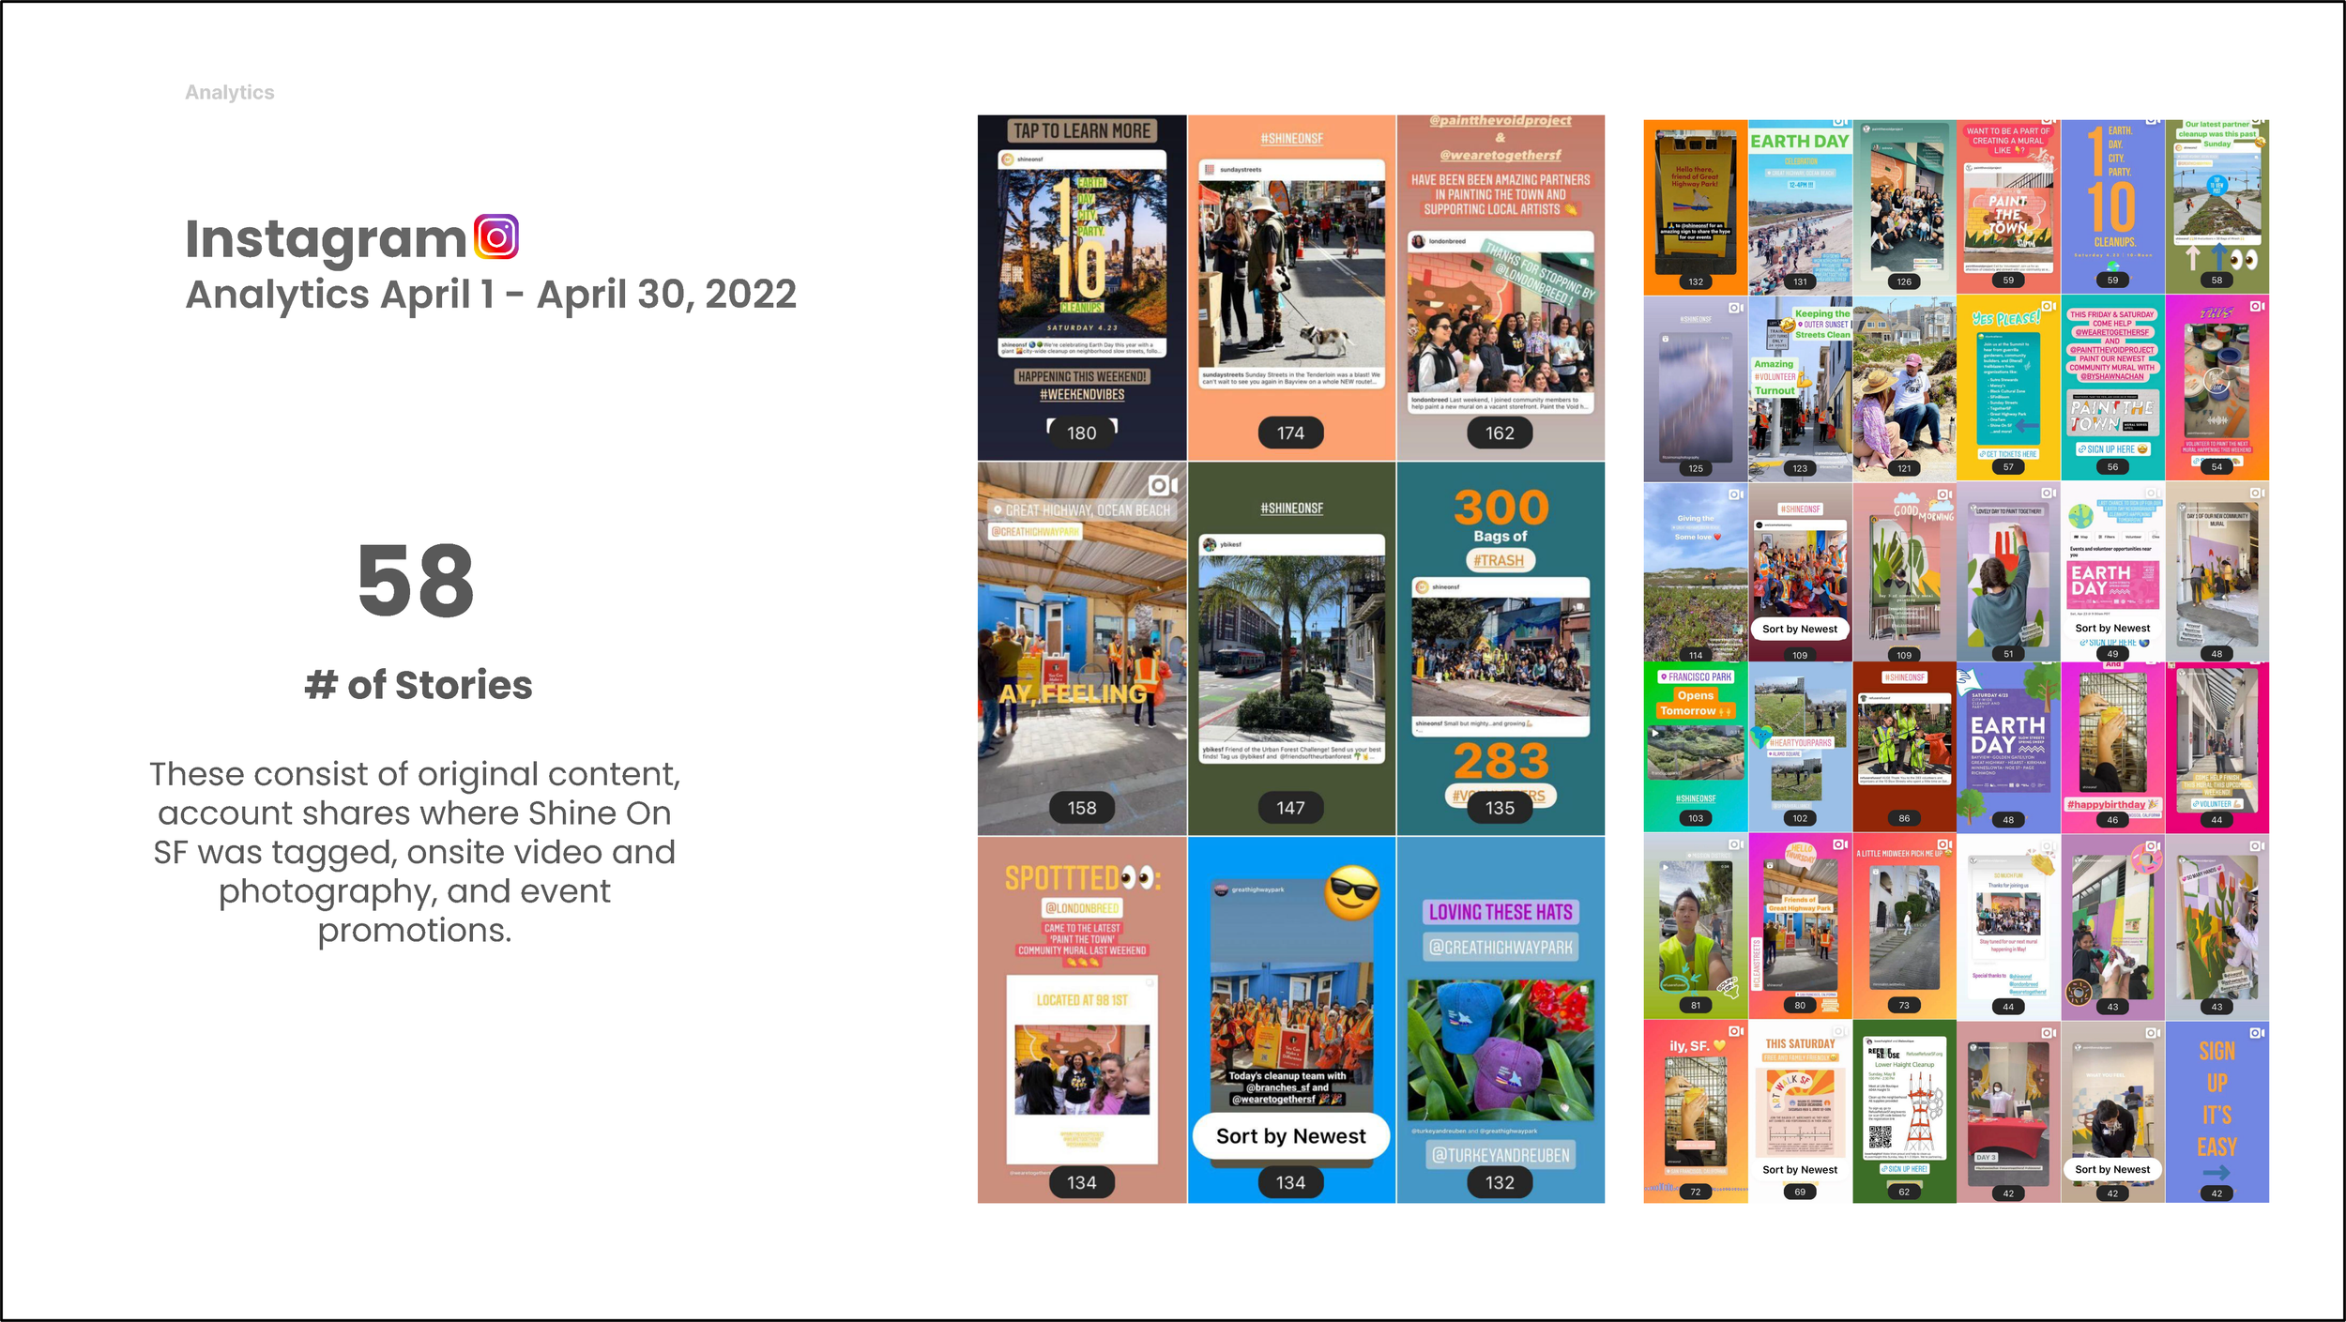Image resolution: width=2346 pixels, height=1322 pixels.
Task: Click video icon on A Little Midweek story
Action: (1944, 845)
